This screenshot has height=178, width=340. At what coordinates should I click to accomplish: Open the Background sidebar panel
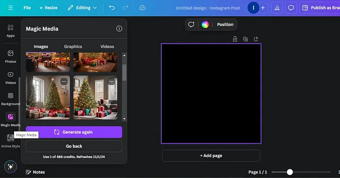point(10,99)
